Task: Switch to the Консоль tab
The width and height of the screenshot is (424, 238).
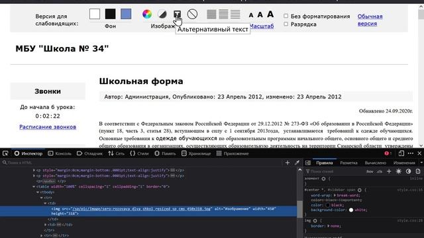Action: (60, 153)
